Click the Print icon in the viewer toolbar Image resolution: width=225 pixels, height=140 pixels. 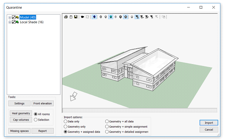[x=66, y=17]
